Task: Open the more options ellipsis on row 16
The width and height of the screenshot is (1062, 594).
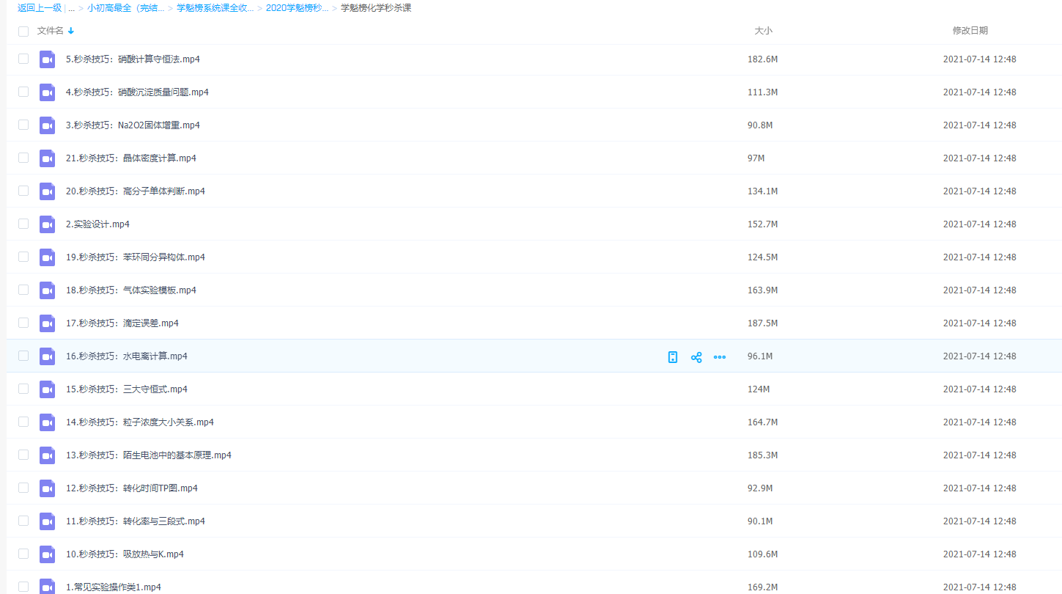Action: [x=720, y=357]
